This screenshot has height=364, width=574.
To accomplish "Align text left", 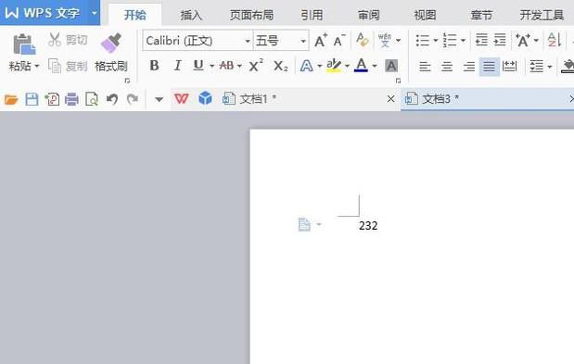I will tap(425, 67).
